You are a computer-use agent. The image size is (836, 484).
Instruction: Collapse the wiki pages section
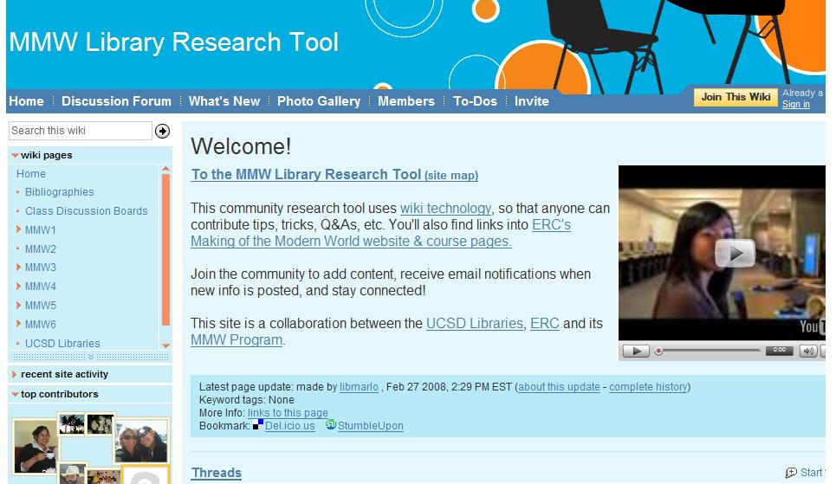pyautogui.click(x=15, y=155)
